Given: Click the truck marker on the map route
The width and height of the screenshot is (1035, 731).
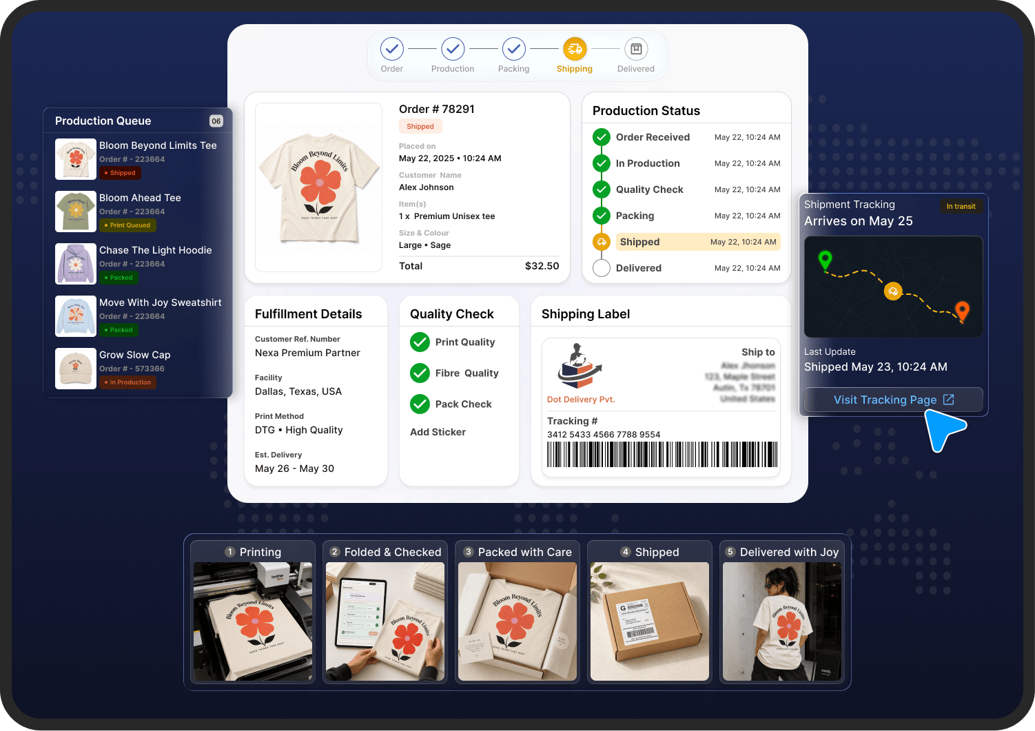Looking at the screenshot, I should [893, 291].
